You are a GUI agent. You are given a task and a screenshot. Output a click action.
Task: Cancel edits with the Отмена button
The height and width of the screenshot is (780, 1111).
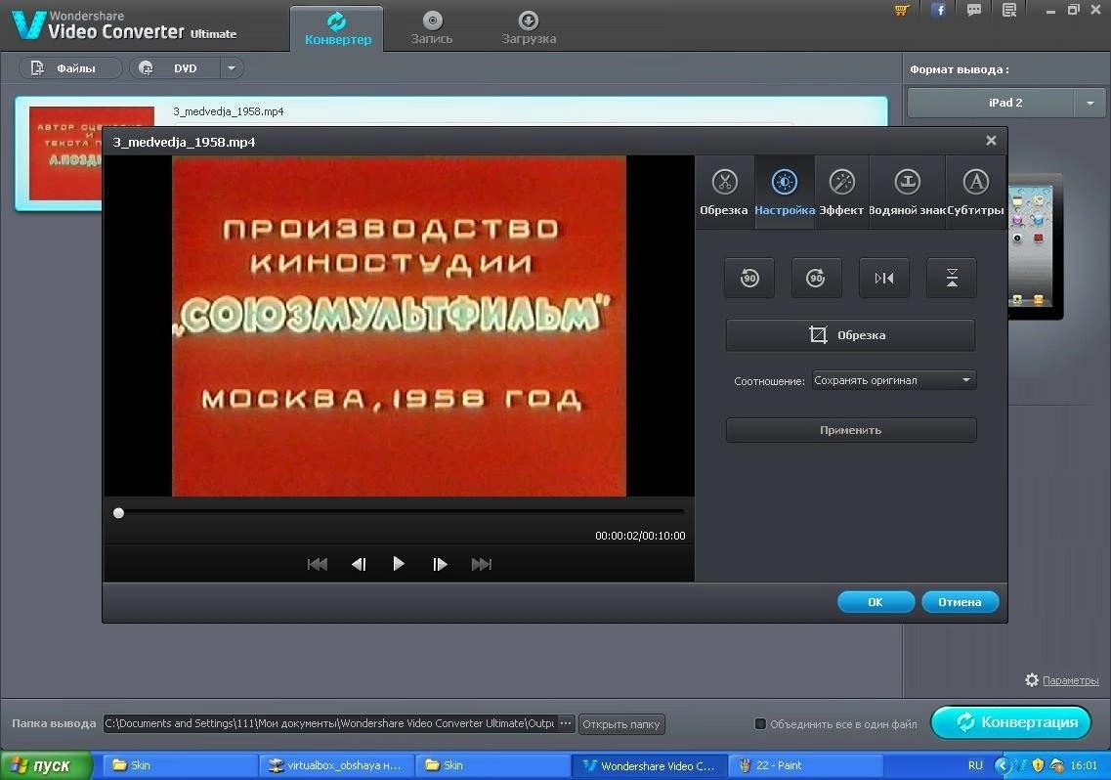point(961,602)
